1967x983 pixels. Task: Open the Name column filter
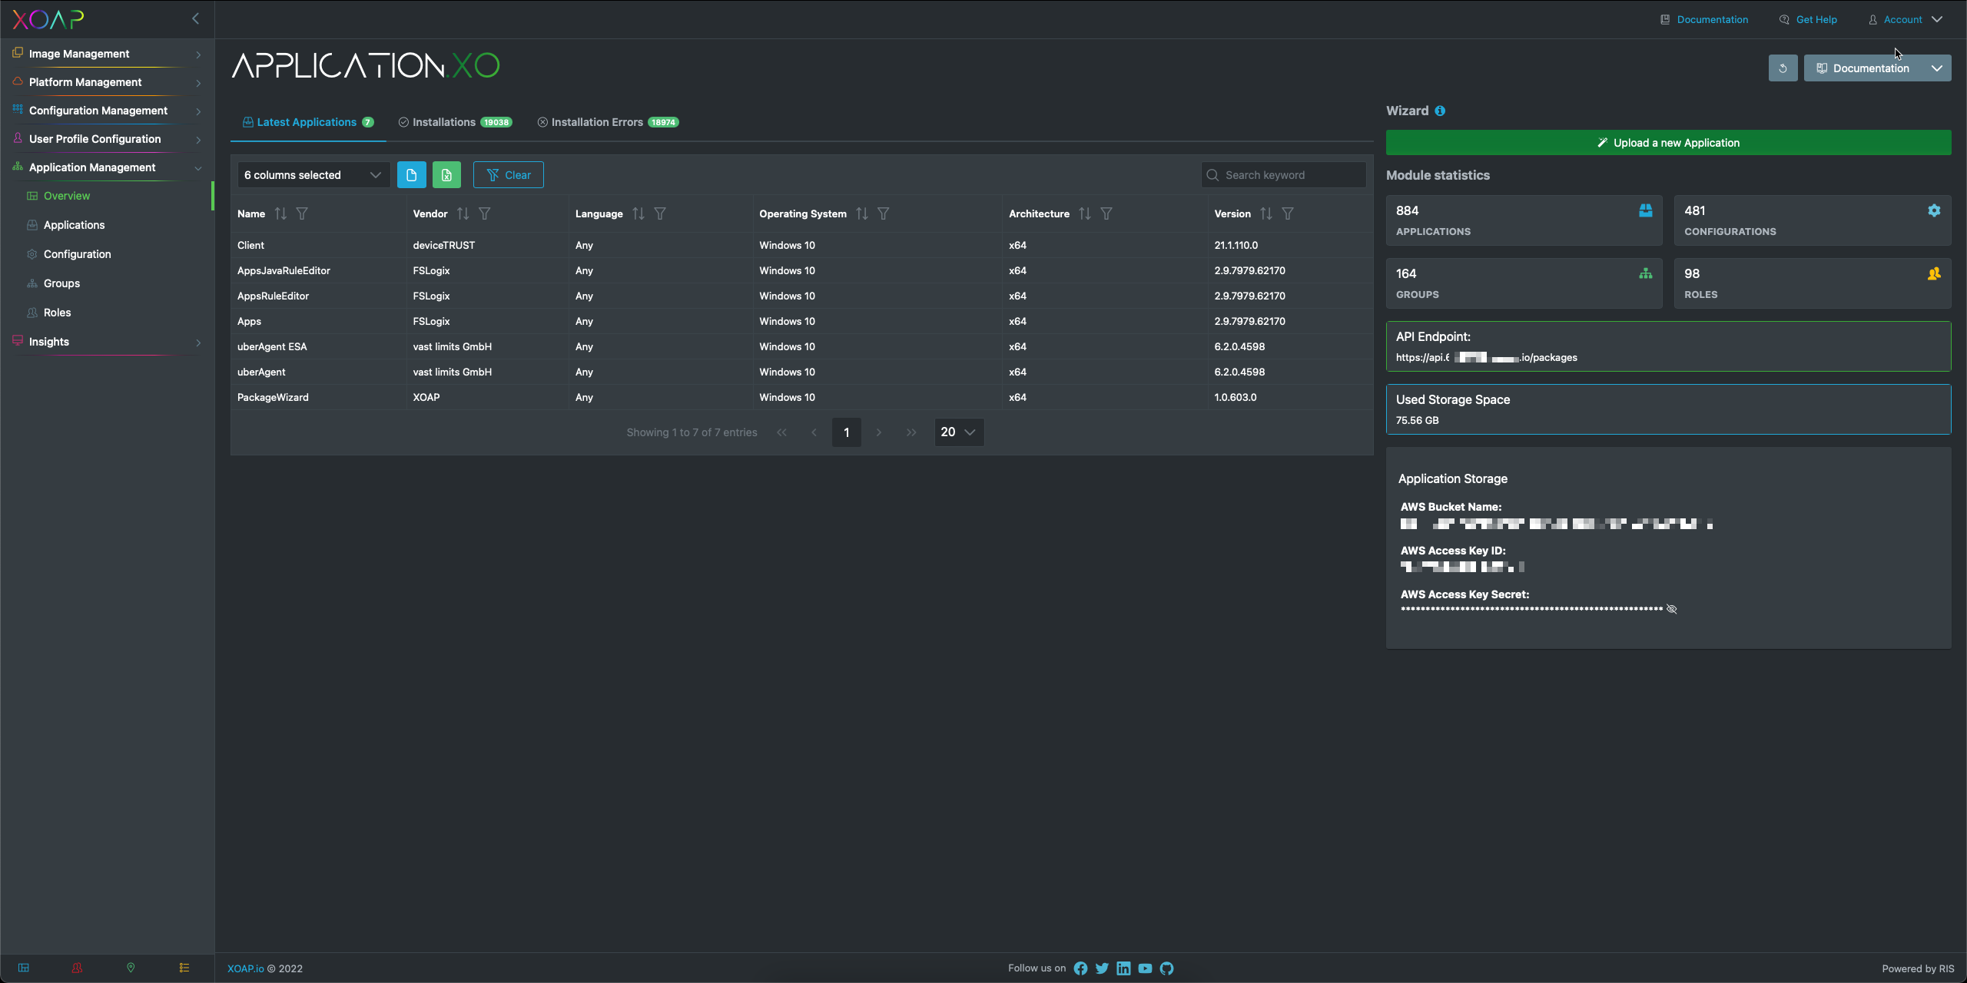tap(302, 213)
